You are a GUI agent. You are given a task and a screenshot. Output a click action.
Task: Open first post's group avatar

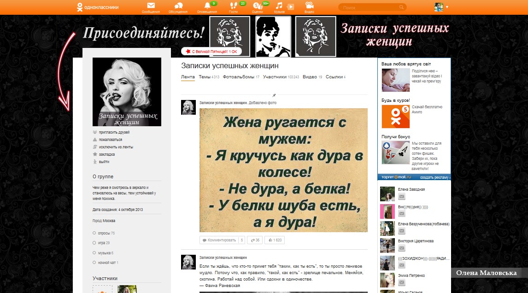[x=188, y=107]
